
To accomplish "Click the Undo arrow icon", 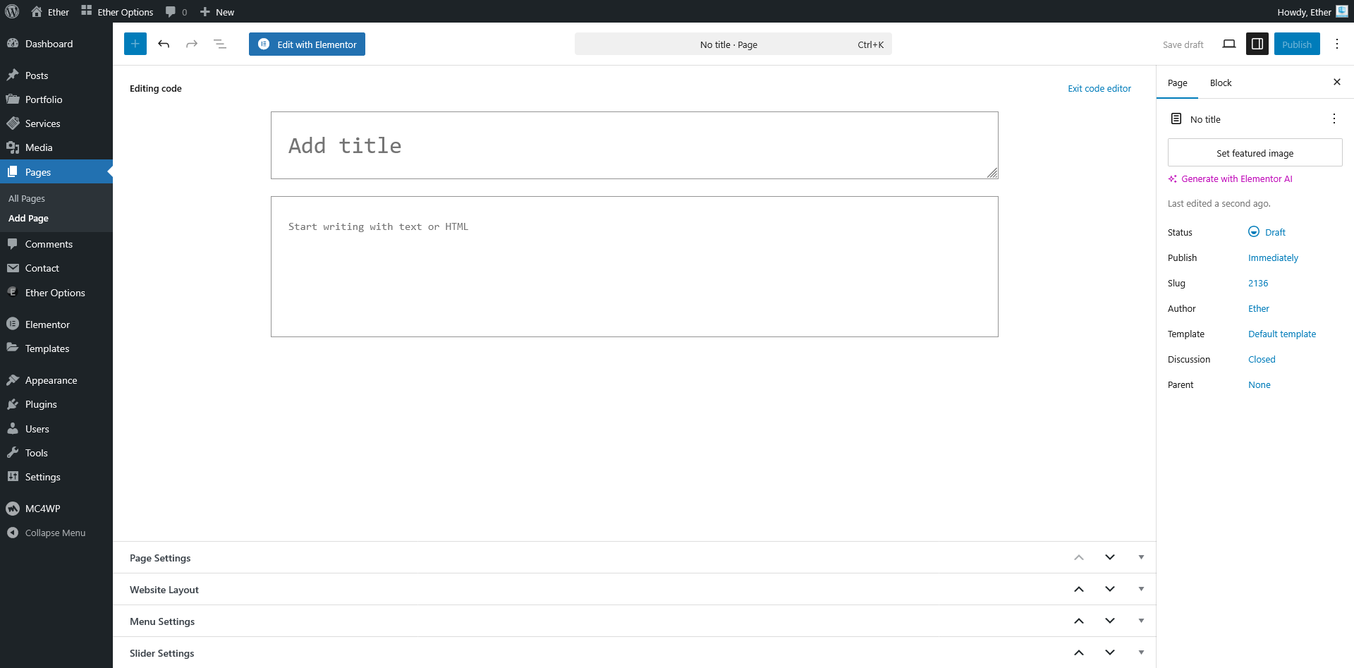I will (x=164, y=44).
